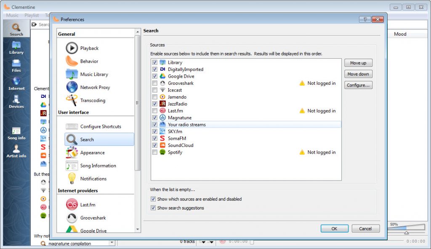
Task: Open Internet tab in Clementine sidebar
Action: [16, 84]
